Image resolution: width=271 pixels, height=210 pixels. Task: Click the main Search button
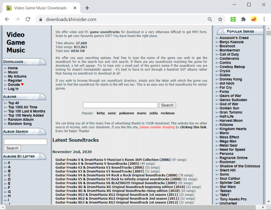[167, 105]
